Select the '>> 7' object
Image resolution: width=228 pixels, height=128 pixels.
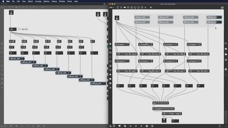[12, 47]
